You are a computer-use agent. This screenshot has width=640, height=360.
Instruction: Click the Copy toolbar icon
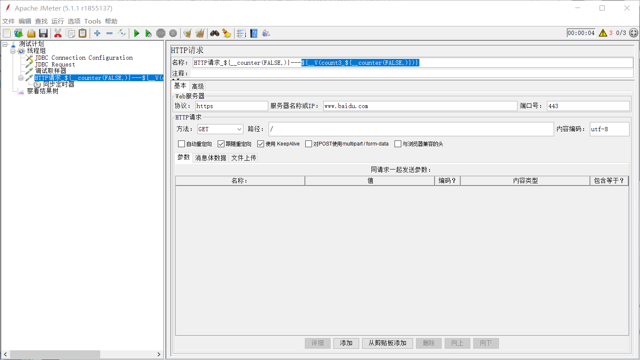pyautogui.click(x=70, y=33)
